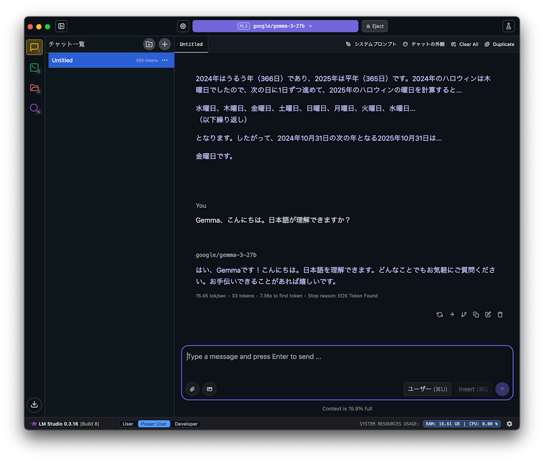Open the flask settings panel icon
Viewport: 544px width, 462px height.
click(x=508, y=26)
